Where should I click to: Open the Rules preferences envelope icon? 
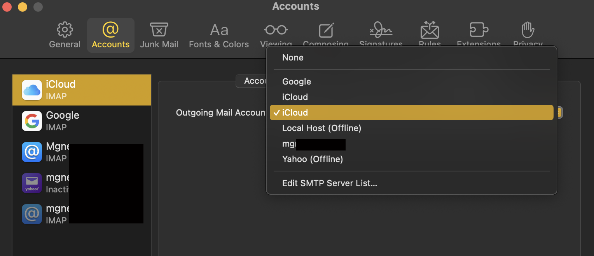pyautogui.click(x=430, y=30)
